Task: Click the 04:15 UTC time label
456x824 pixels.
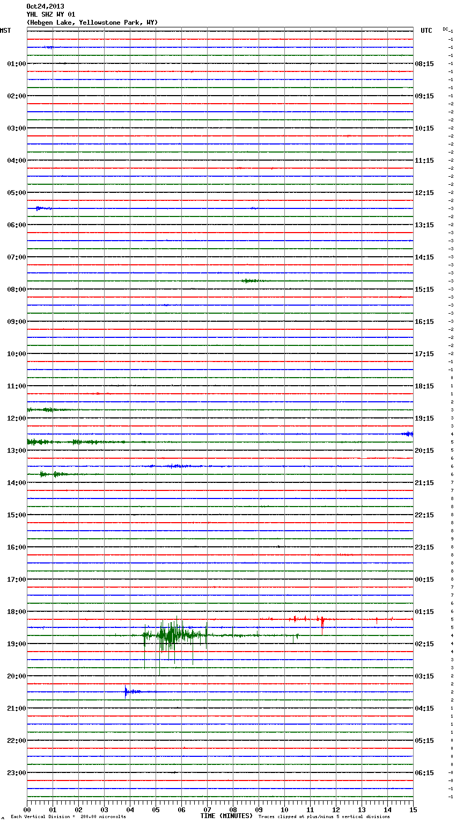Action: point(424,709)
